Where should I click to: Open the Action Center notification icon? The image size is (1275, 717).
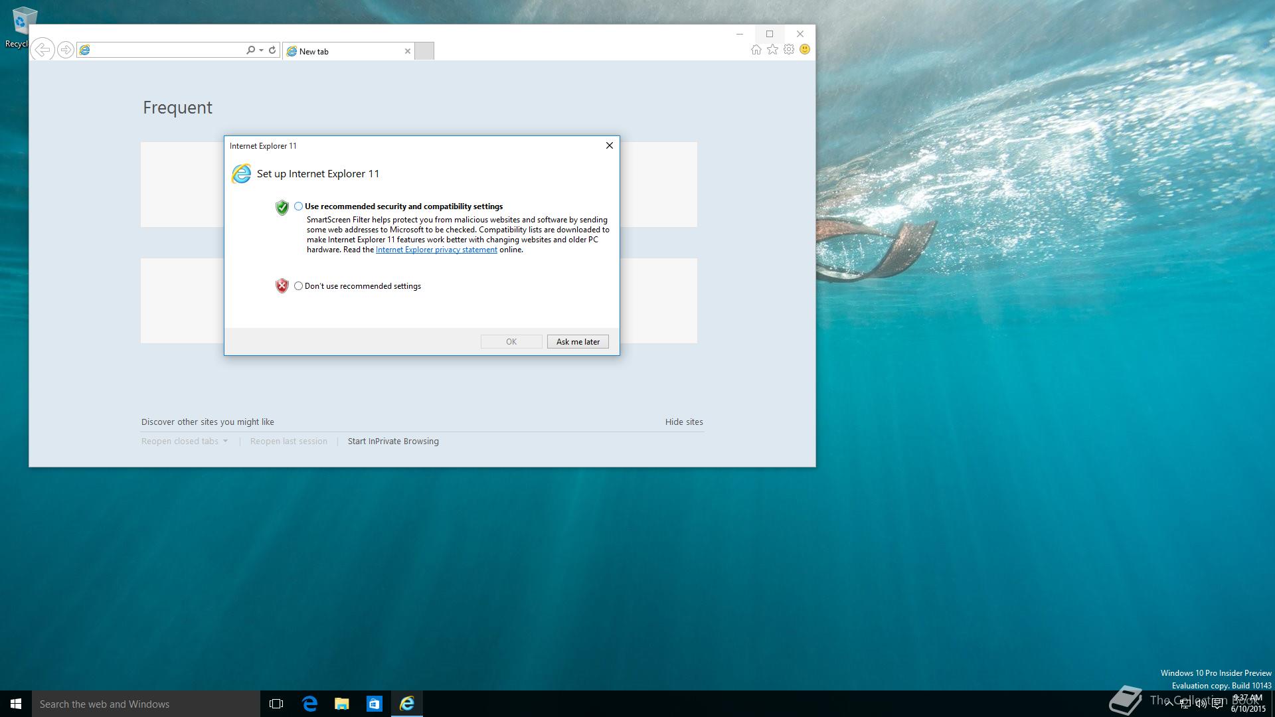(x=1217, y=704)
